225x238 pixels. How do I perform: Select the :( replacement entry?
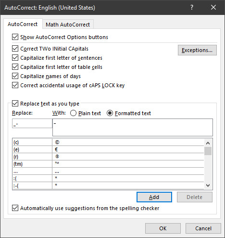click(x=108, y=178)
